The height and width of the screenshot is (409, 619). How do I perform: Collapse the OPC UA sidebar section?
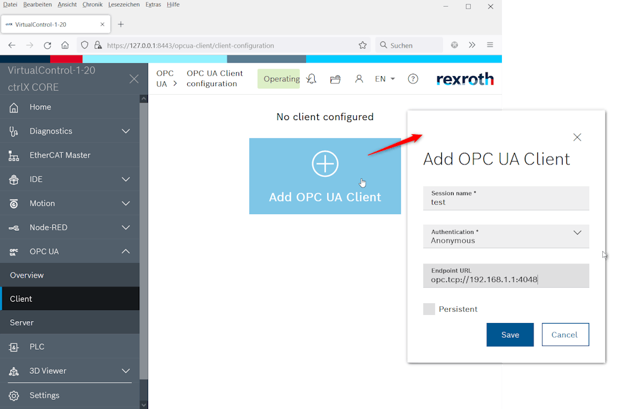click(x=126, y=251)
